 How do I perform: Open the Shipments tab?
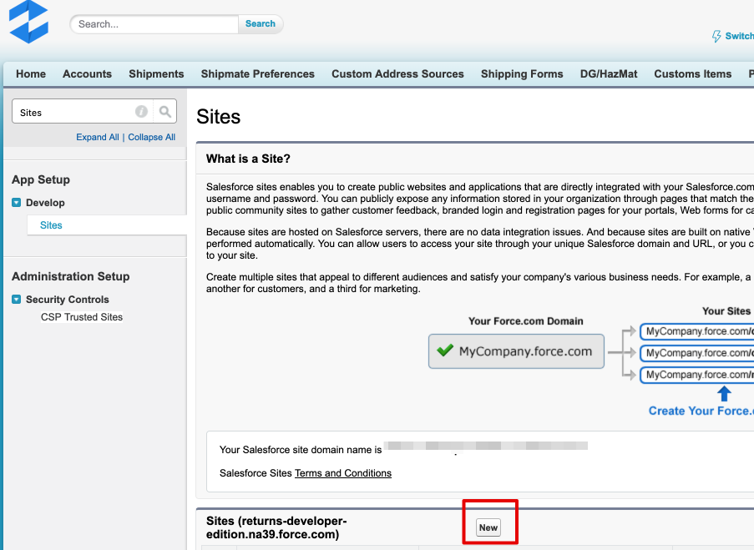tap(156, 74)
